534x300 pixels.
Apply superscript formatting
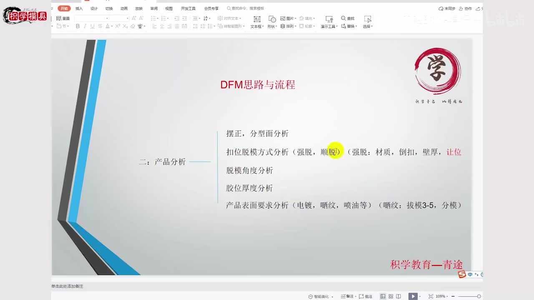point(118,26)
